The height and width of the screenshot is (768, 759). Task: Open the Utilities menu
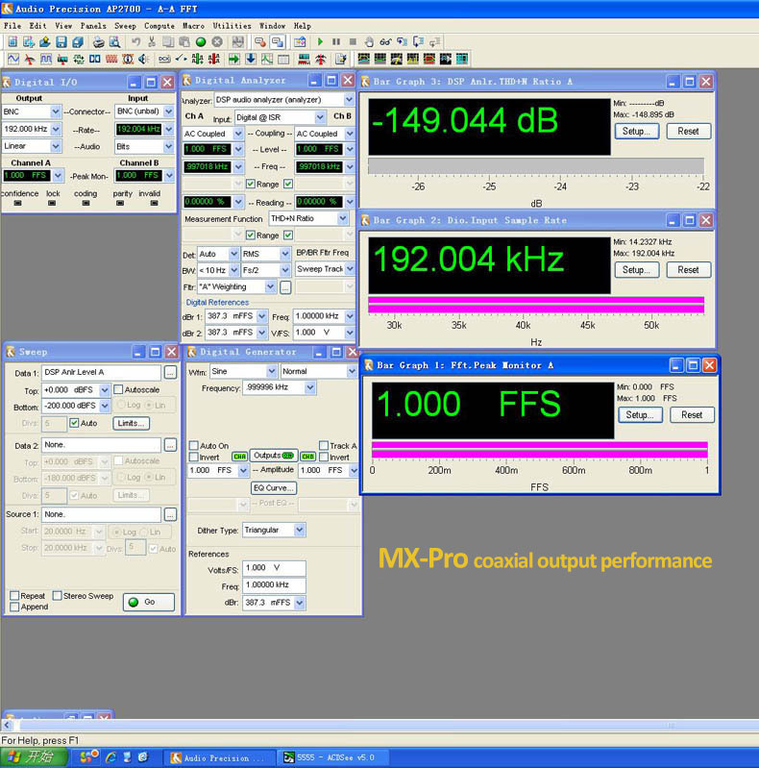point(232,26)
